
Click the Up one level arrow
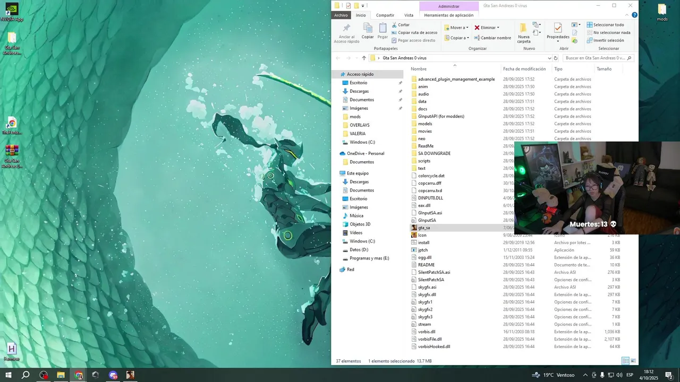click(364, 58)
